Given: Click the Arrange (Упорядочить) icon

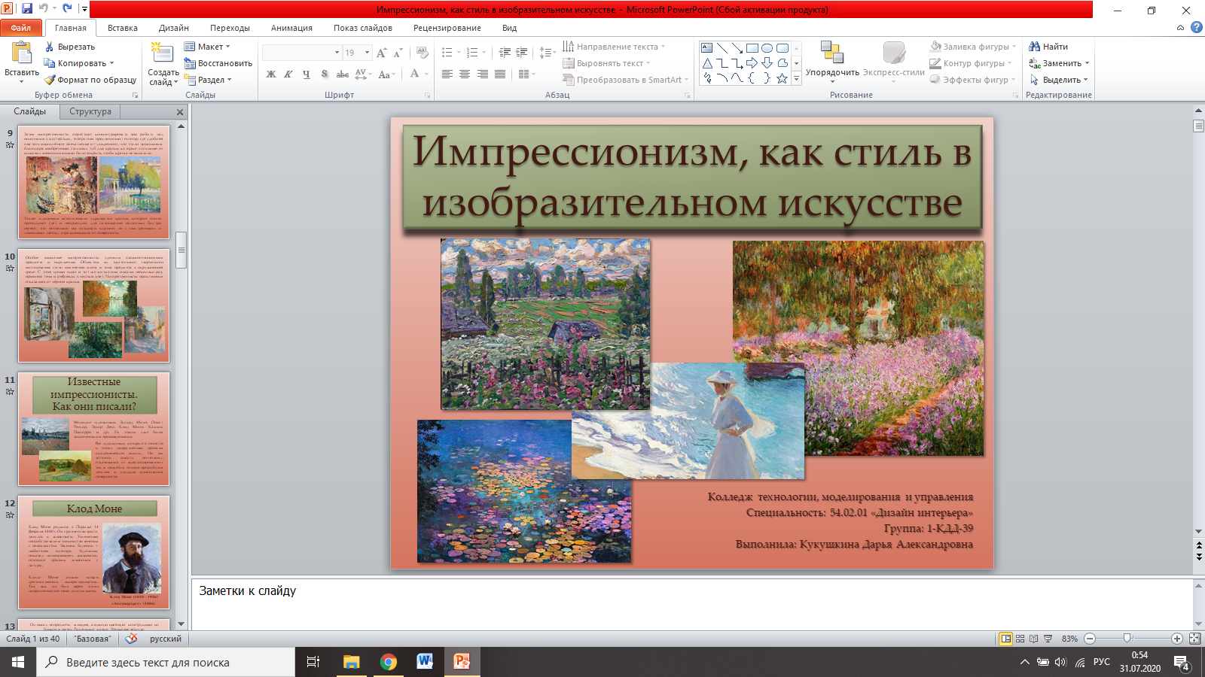Looking at the screenshot, I should pyautogui.click(x=832, y=52).
